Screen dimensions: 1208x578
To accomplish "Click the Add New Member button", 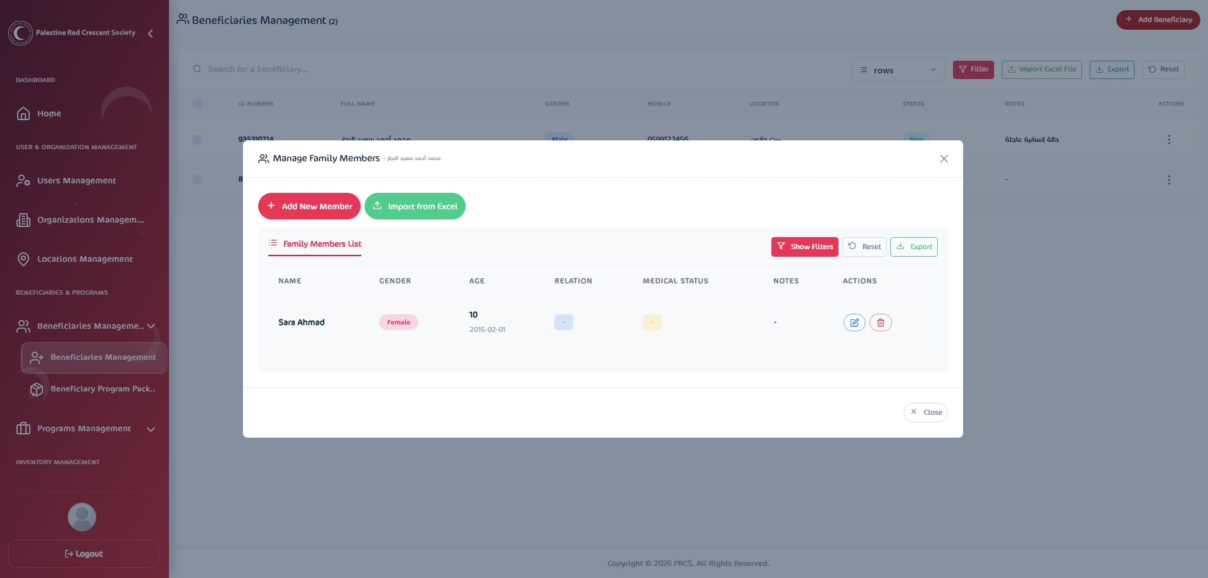I will tap(309, 206).
